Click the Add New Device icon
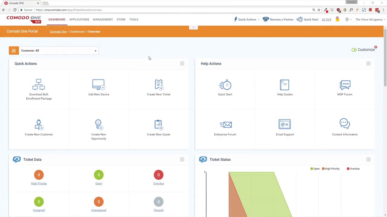The image size is (387, 217). click(x=99, y=85)
